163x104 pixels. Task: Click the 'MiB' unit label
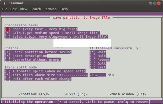[x=111, y=75]
